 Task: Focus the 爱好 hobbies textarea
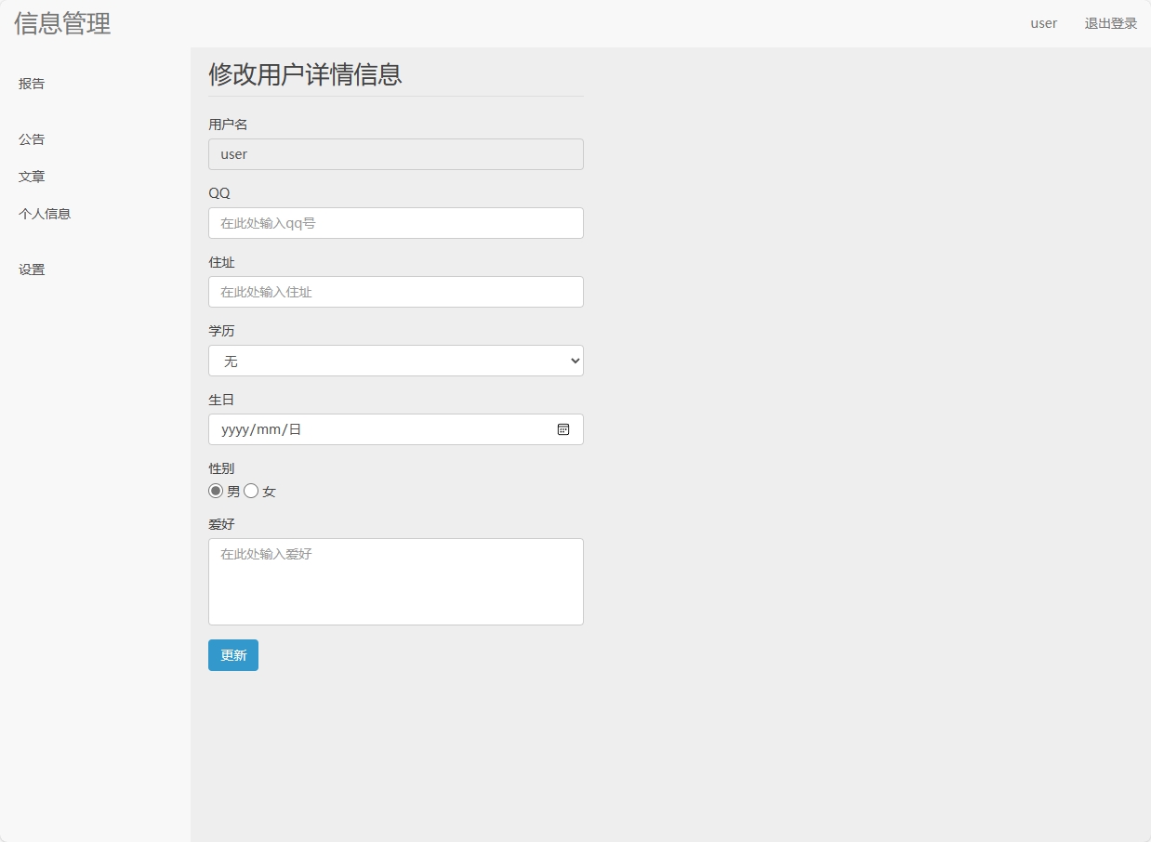[395, 581]
